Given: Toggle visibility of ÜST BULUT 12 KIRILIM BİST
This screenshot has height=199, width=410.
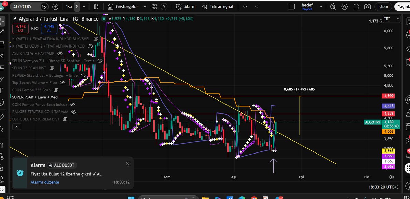Looking at the screenshot, I should coord(65,119).
